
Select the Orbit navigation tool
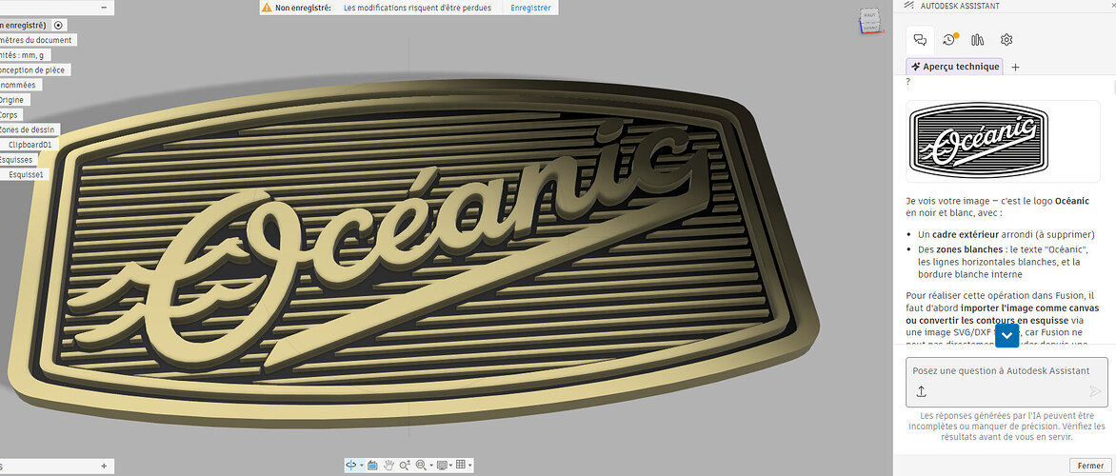tap(350, 465)
